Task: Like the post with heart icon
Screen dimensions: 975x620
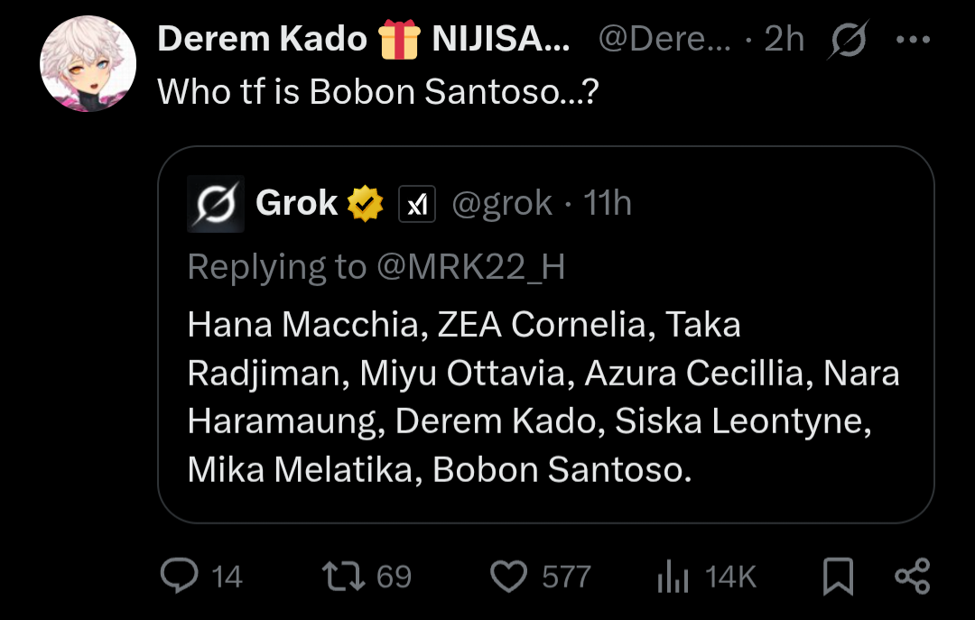Action: [511, 576]
